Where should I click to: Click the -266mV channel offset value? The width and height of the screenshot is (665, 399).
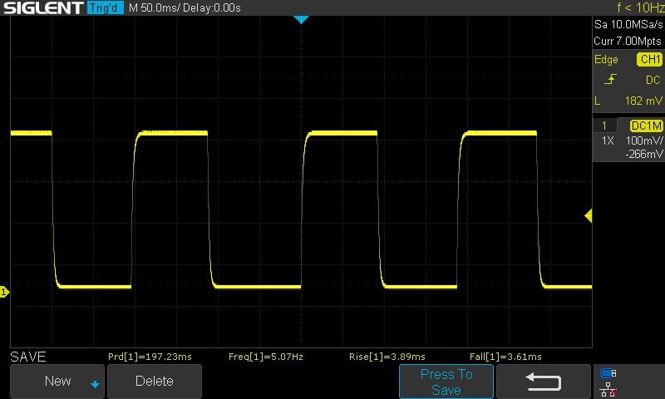[643, 155]
